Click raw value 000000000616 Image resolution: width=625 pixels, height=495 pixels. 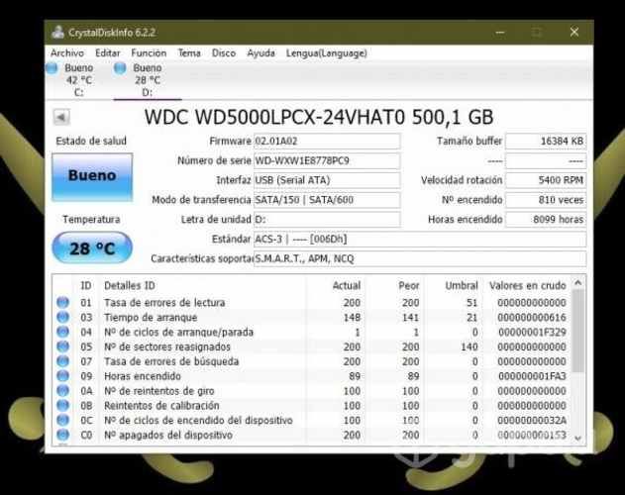pyautogui.click(x=532, y=317)
